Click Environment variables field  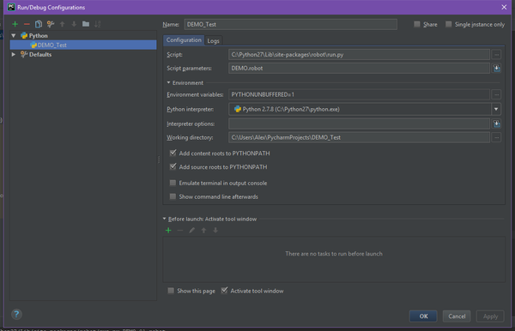tap(359, 95)
